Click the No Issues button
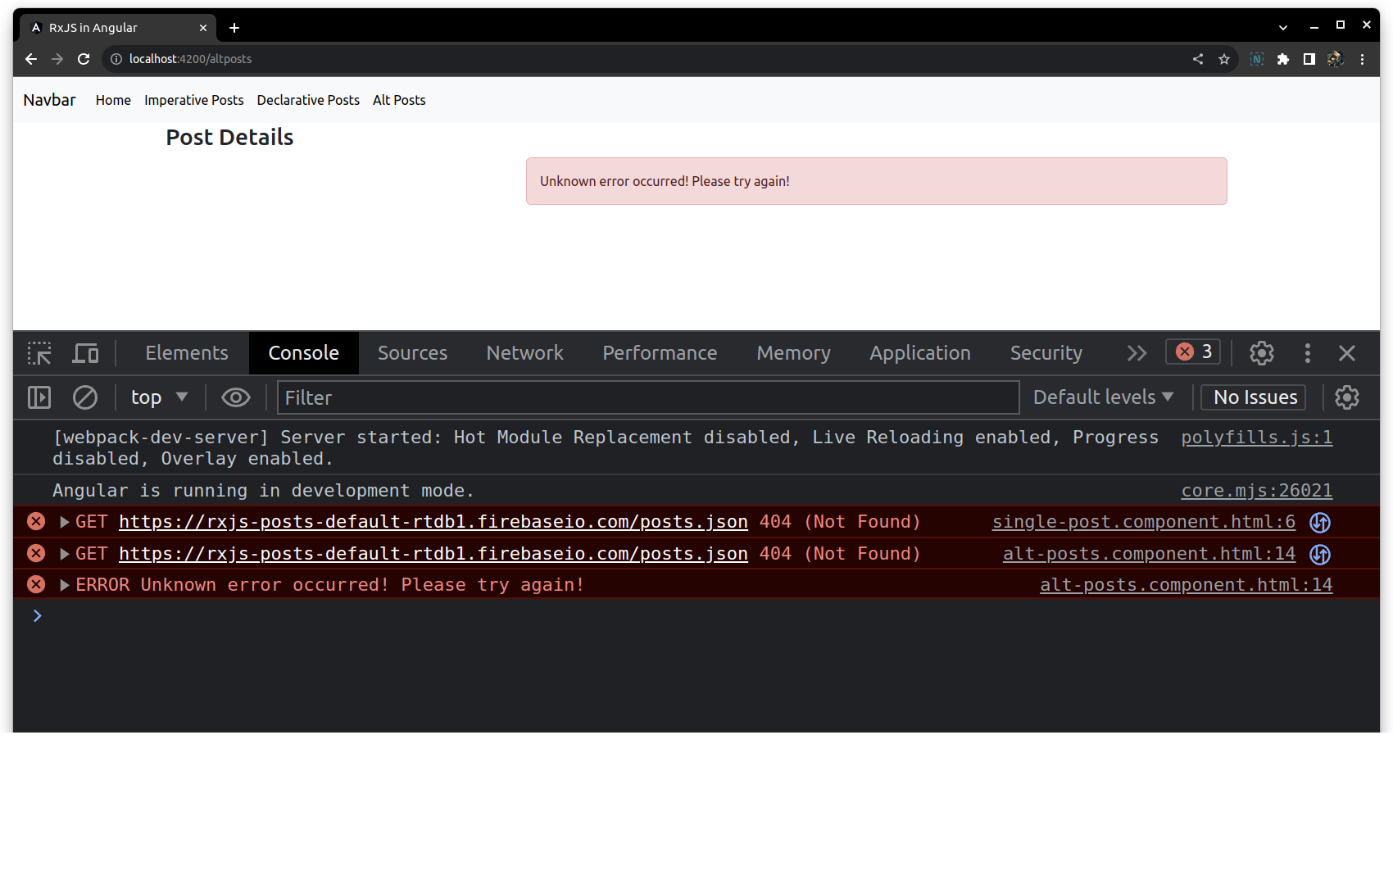Screen dimensions: 1393x889 point(1253,397)
